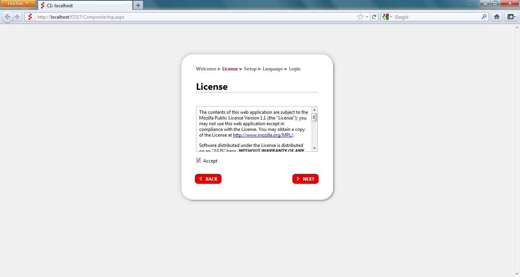The width and height of the screenshot is (520, 277).
Task: Open the Bookmarks toolbar icon
Action: click(510, 17)
